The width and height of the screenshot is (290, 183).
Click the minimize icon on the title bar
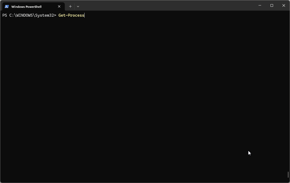point(259,5)
